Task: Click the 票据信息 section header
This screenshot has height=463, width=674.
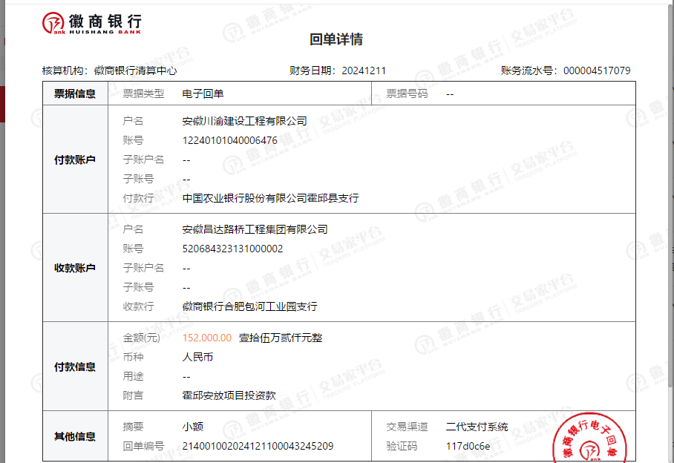Action: [x=75, y=94]
